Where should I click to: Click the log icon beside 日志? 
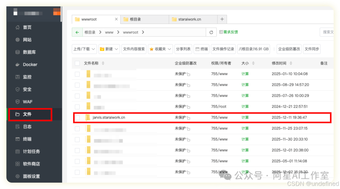[x=18, y=127]
